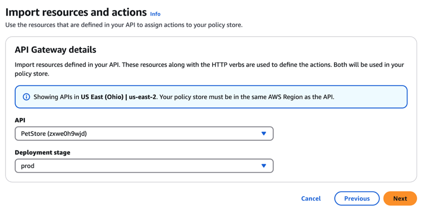Open the Info link beside the heading
The width and height of the screenshot is (430, 208).
point(155,14)
